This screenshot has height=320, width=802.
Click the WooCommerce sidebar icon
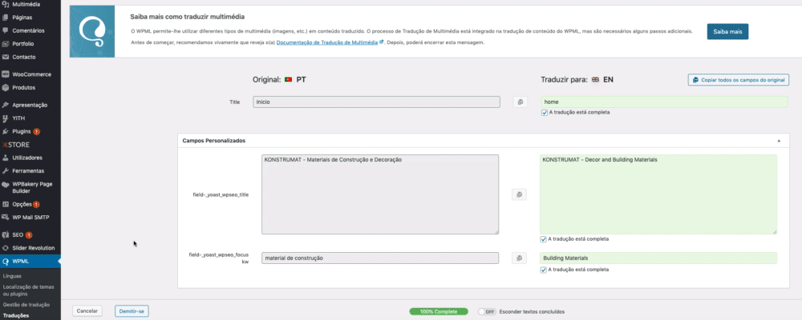6,74
